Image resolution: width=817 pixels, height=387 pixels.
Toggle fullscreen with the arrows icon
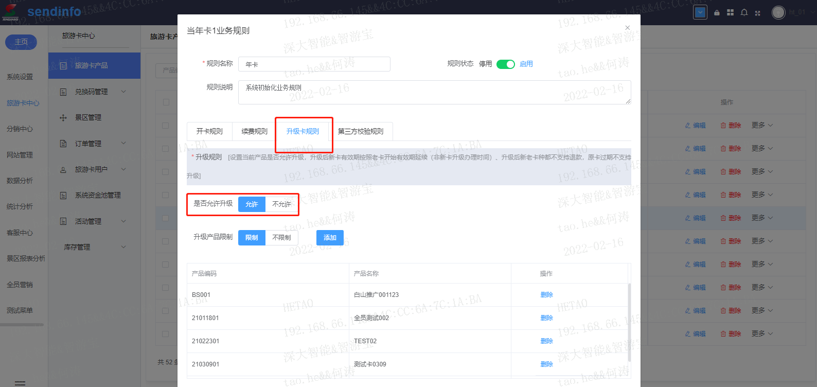coord(757,13)
